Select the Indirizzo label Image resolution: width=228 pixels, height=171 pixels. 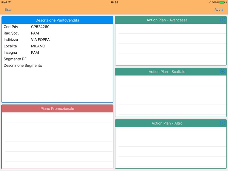coord(11,39)
